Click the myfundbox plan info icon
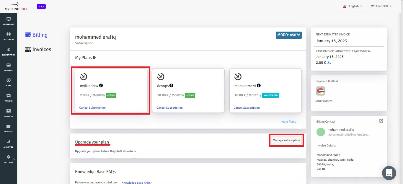Image resolution: width=403 pixels, height=184 pixels. [x=101, y=85]
